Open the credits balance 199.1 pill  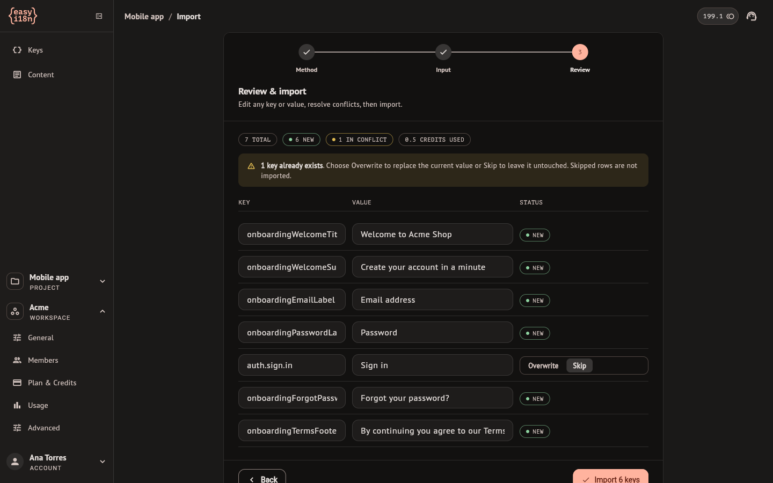pyautogui.click(x=718, y=16)
